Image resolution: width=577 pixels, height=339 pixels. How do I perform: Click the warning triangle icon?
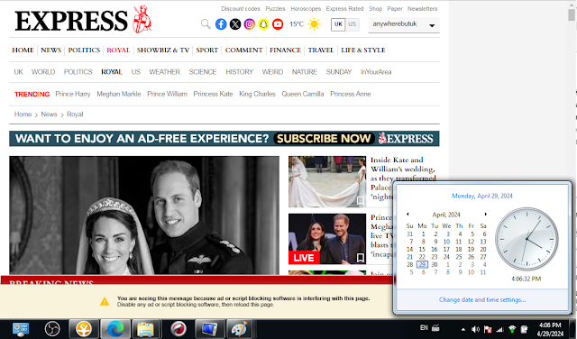pos(105,301)
